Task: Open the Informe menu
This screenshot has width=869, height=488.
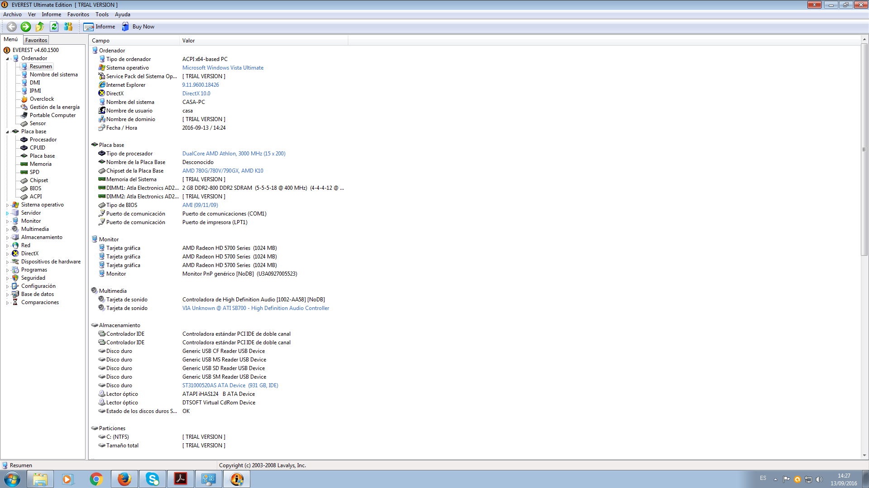Action: 51,14
